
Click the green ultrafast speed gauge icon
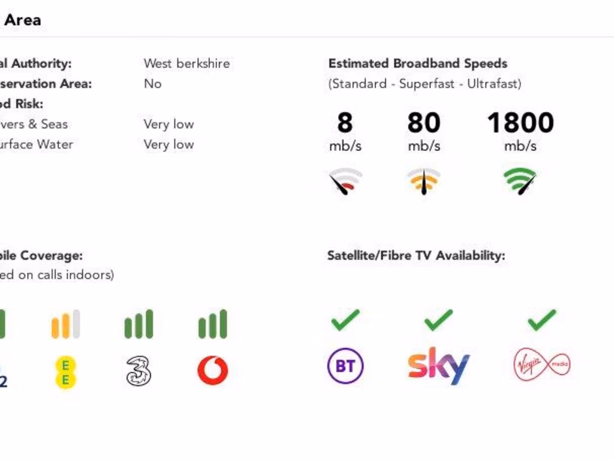point(520,181)
